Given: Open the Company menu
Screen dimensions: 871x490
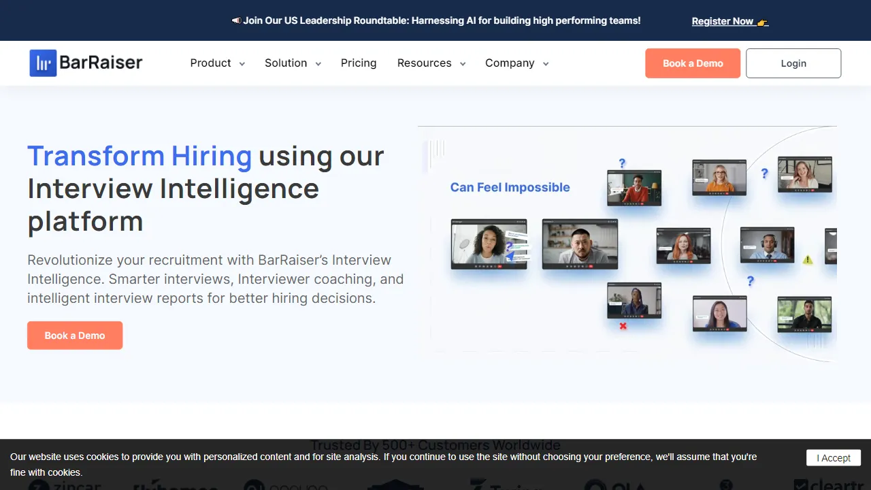Looking at the screenshot, I should coord(510,63).
